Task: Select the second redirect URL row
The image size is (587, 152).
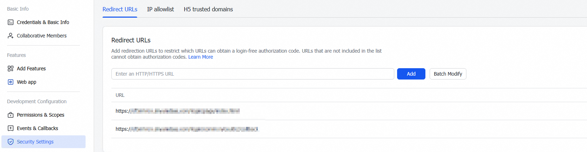Action: click(187, 129)
